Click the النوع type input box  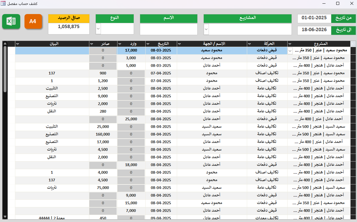click(x=117, y=29)
